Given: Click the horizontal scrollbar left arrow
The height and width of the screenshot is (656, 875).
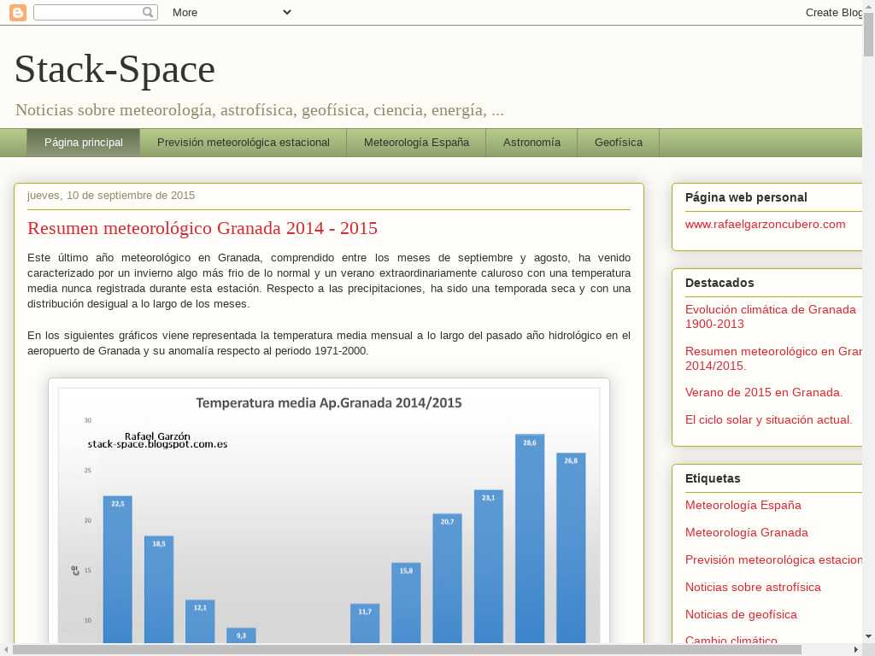Looking at the screenshot, I should [x=6, y=650].
